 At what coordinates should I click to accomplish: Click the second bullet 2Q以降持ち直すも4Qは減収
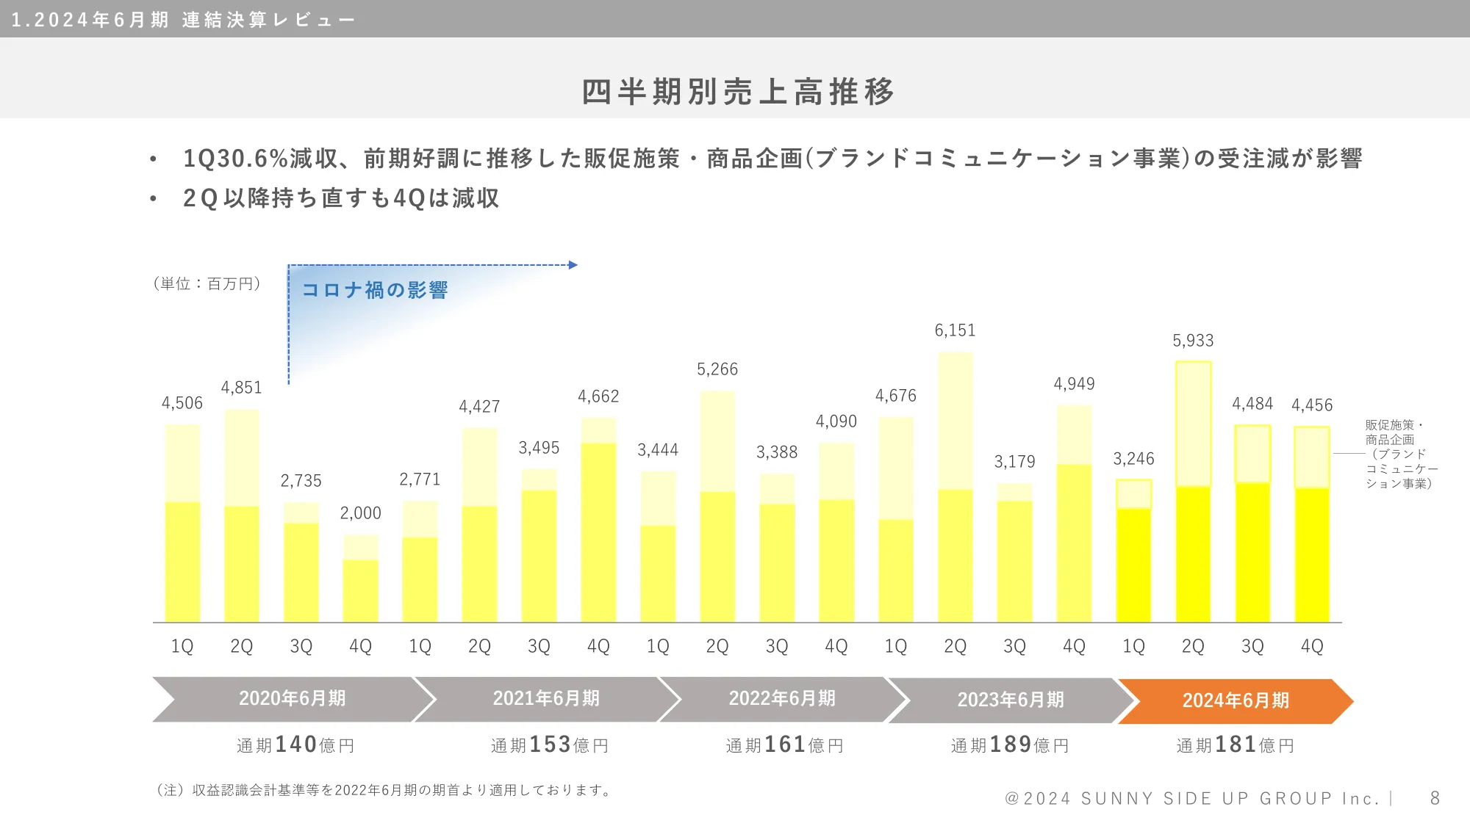(x=341, y=198)
